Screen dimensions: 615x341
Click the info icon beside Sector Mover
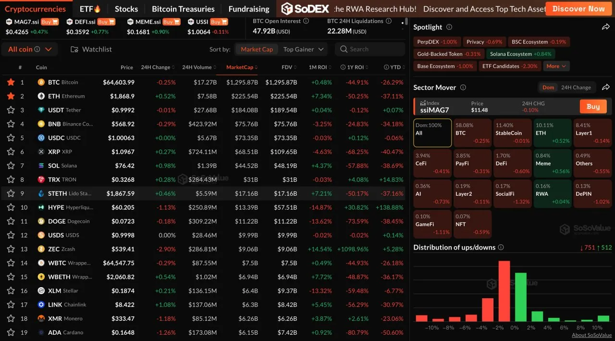coord(463,88)
